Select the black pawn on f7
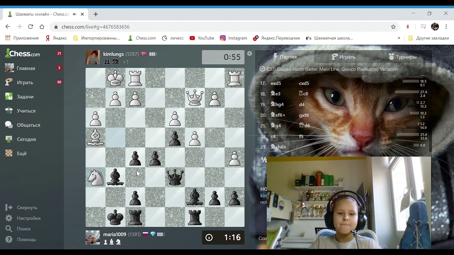 pos(135,197)
